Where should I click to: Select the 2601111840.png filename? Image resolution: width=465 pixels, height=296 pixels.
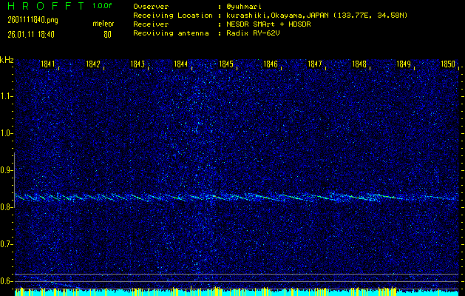point(31,20)
